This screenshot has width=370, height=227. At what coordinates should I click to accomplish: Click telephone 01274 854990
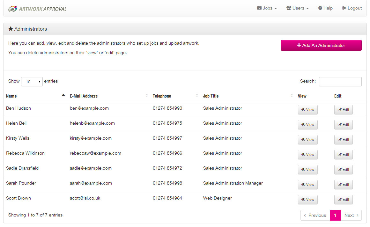point(167,108)
